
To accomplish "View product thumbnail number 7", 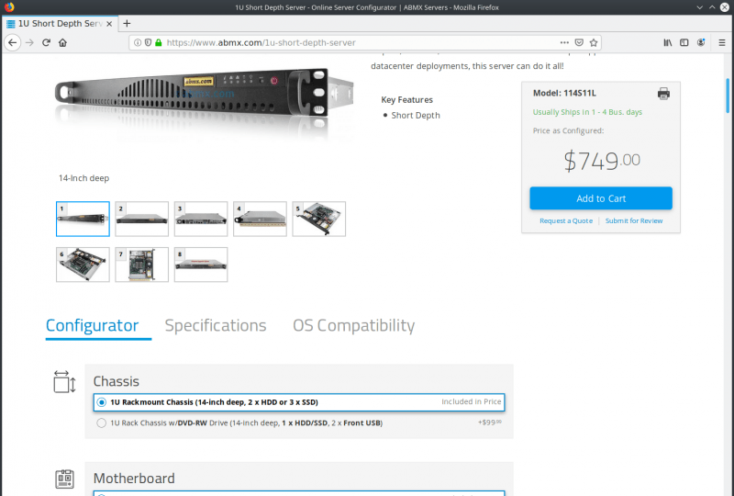I will pos(142,265).
